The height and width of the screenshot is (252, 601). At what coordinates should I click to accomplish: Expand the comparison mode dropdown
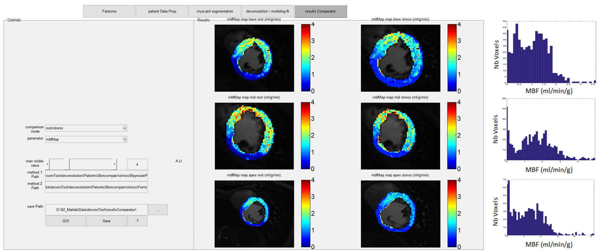(124, 128)
